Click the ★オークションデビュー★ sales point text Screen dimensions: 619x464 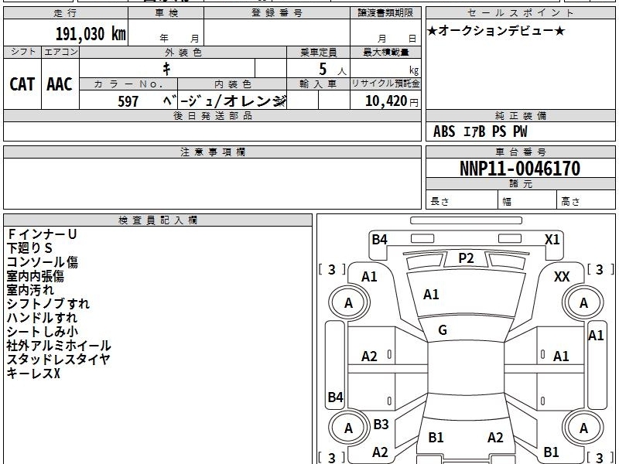(x=496, y=30)
